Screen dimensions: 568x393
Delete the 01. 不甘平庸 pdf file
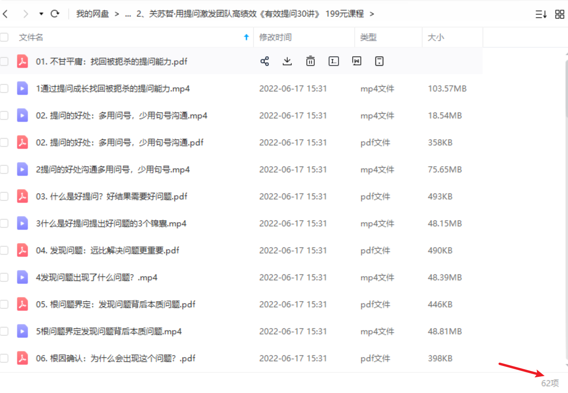(310, 61)
